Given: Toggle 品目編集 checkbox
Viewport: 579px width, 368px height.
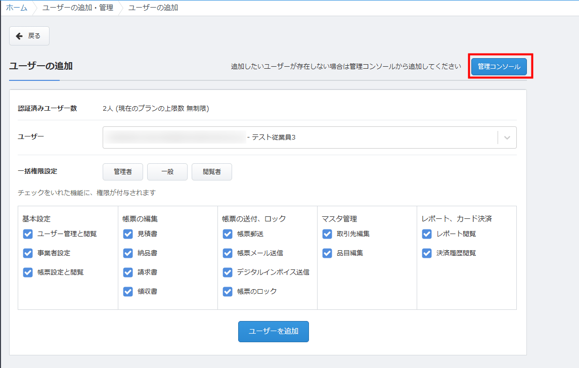Looking at the screenshot, I should point(327,253).
